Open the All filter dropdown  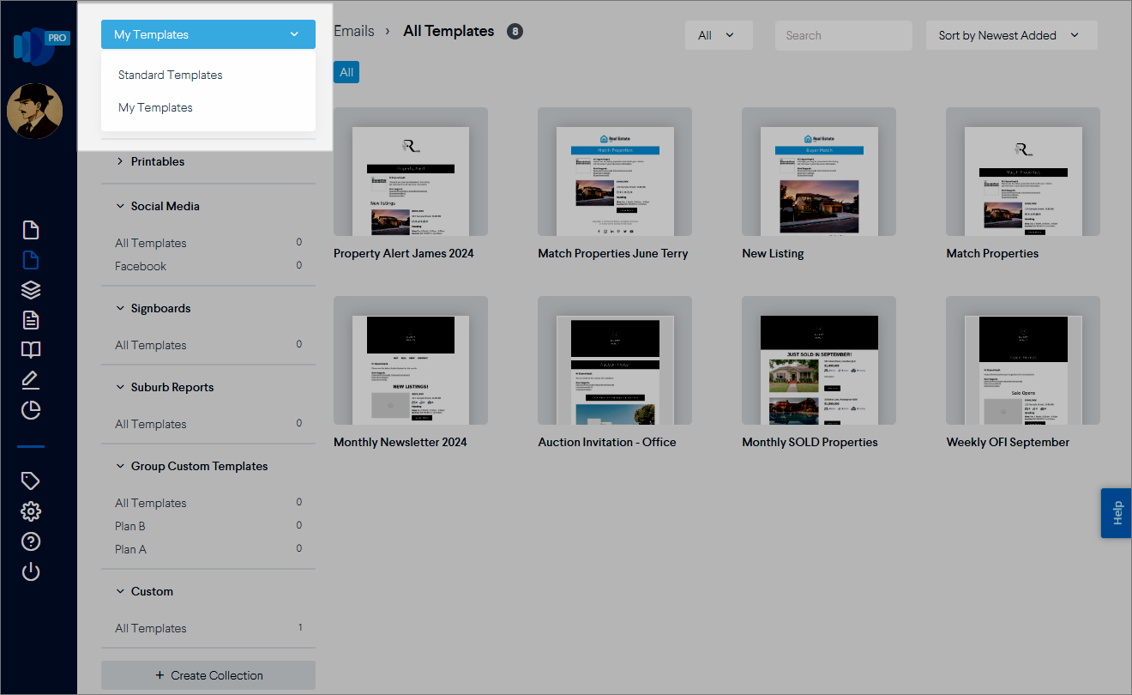tap(719, 35)
